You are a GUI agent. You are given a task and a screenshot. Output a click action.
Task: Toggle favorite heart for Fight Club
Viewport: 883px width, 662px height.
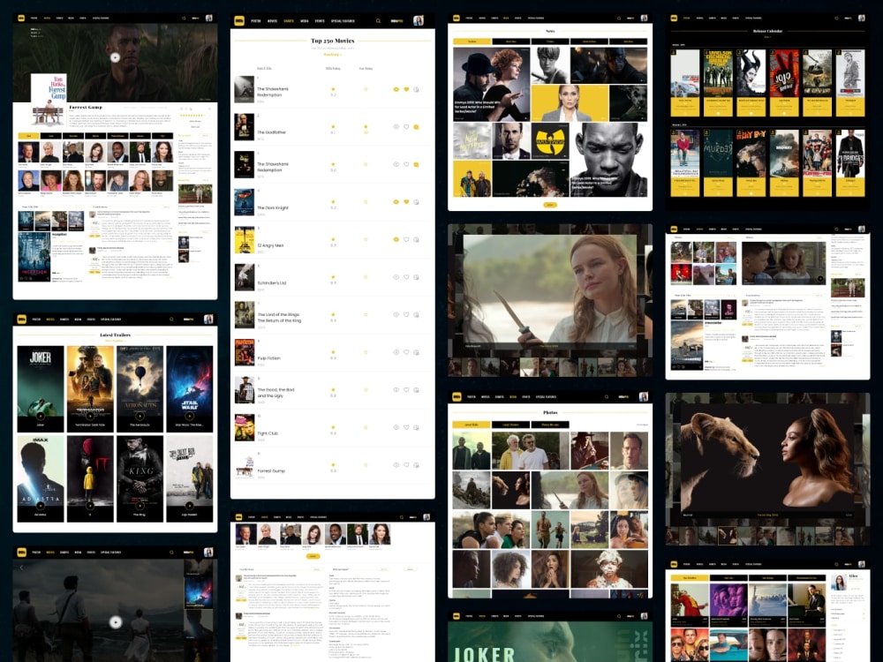coord(406,427)
